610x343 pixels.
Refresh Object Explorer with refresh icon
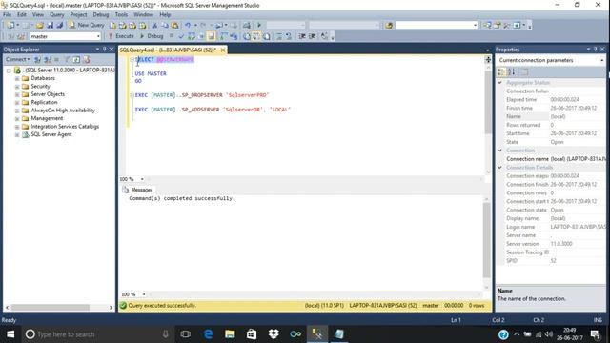click(x=76, y=59)
